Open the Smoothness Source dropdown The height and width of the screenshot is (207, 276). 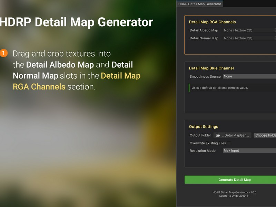point(249,76)
